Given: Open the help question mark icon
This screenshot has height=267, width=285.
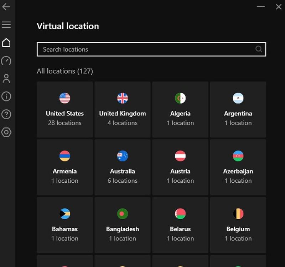Looking at the screenshot, I should (x=6, y=114).
